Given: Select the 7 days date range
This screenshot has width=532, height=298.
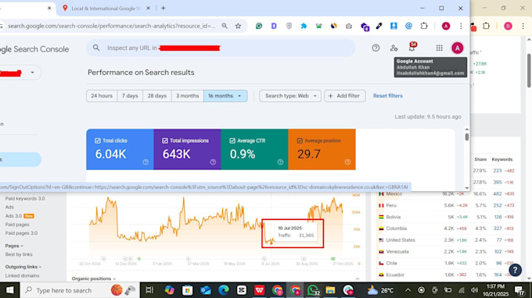Looking at the screenshot, I should tap(130, 96).
